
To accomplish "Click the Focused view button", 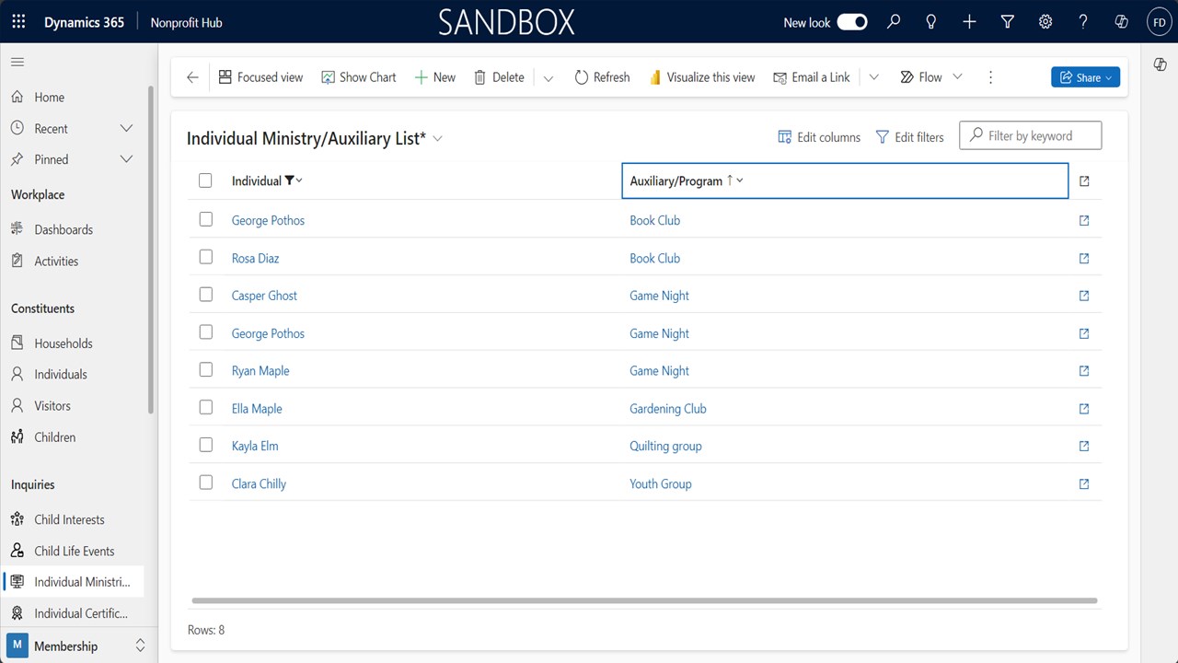I will tap(260, 77).
